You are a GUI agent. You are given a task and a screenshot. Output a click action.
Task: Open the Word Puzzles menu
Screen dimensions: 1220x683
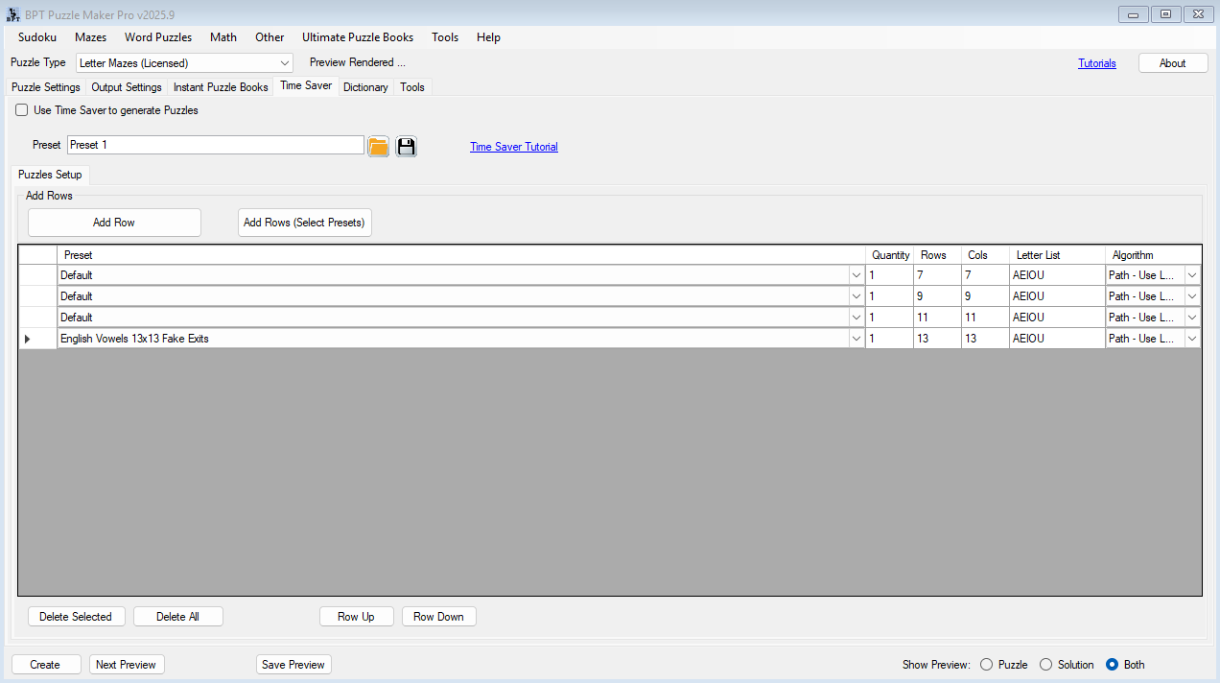click(x=158, y=37)
